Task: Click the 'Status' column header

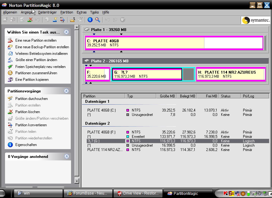Action: 230,96
